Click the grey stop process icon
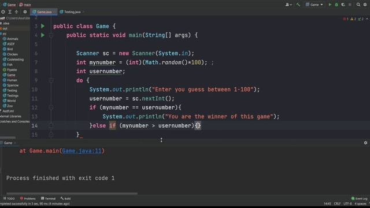The height and width of the screenshot is (208, 370). pyautogui.click(x=350, y=5)
